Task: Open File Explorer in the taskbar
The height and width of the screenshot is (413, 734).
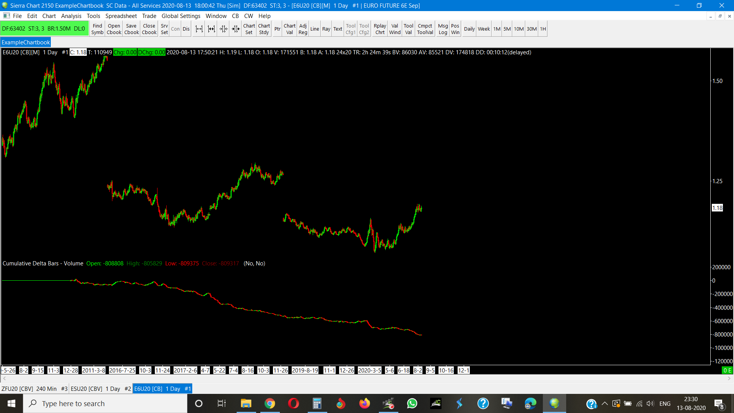Action: [246, 403]
